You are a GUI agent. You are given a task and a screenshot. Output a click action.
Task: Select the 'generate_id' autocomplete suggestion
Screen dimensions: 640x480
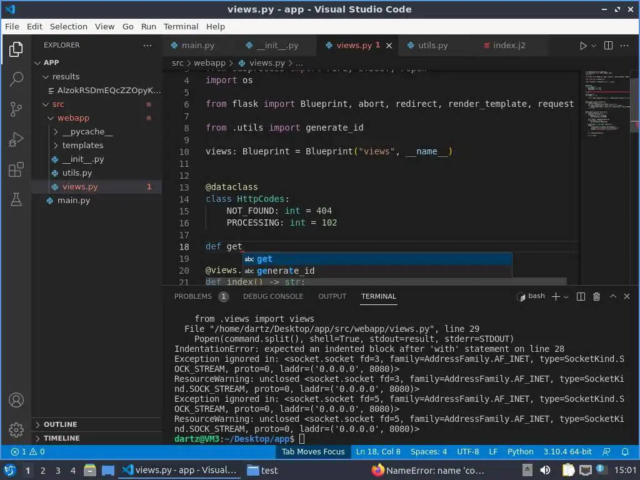tap(377, 271)
